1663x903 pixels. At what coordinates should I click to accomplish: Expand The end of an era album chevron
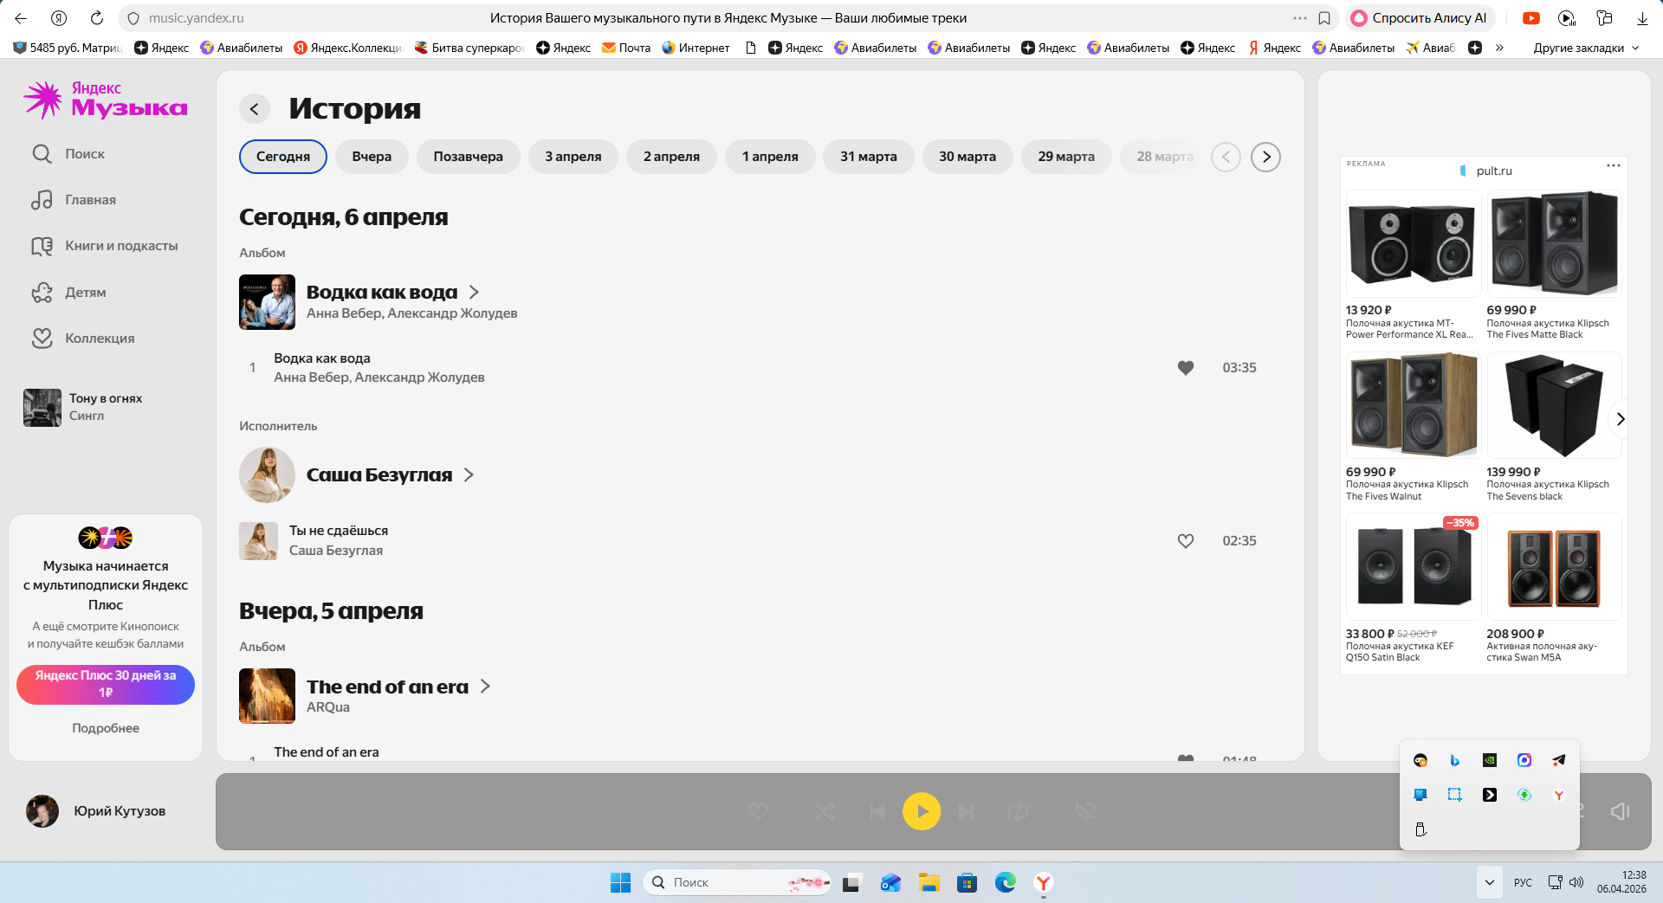pyautogui.click(x=485, y=687)
